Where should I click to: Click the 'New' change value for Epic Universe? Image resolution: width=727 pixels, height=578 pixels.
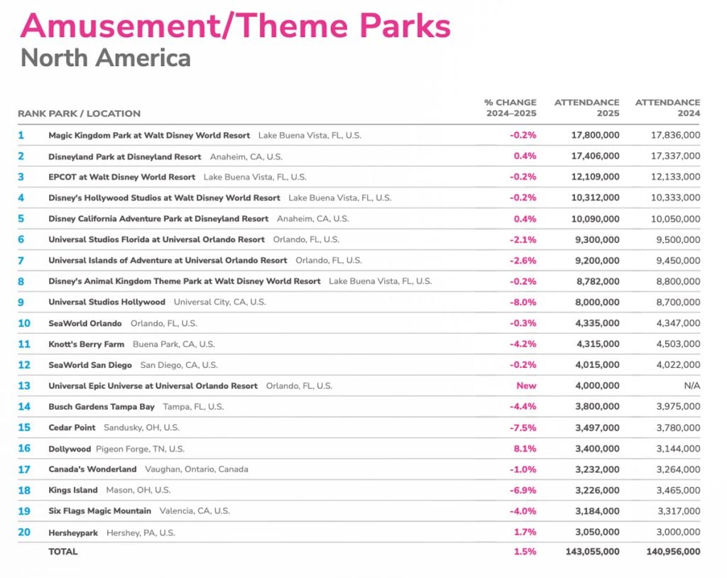(526, 386)
